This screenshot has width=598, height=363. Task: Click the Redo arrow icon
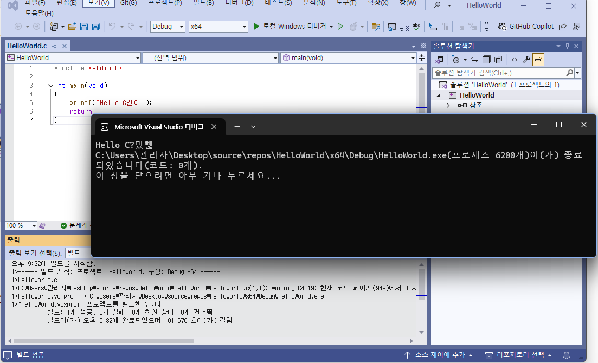point(131,27)
